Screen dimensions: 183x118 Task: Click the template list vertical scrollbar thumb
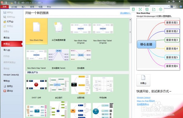pos(130,32)
